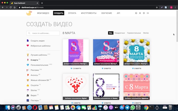Open API page from navigation
178x111 pixels.
(x=118, y=13)
